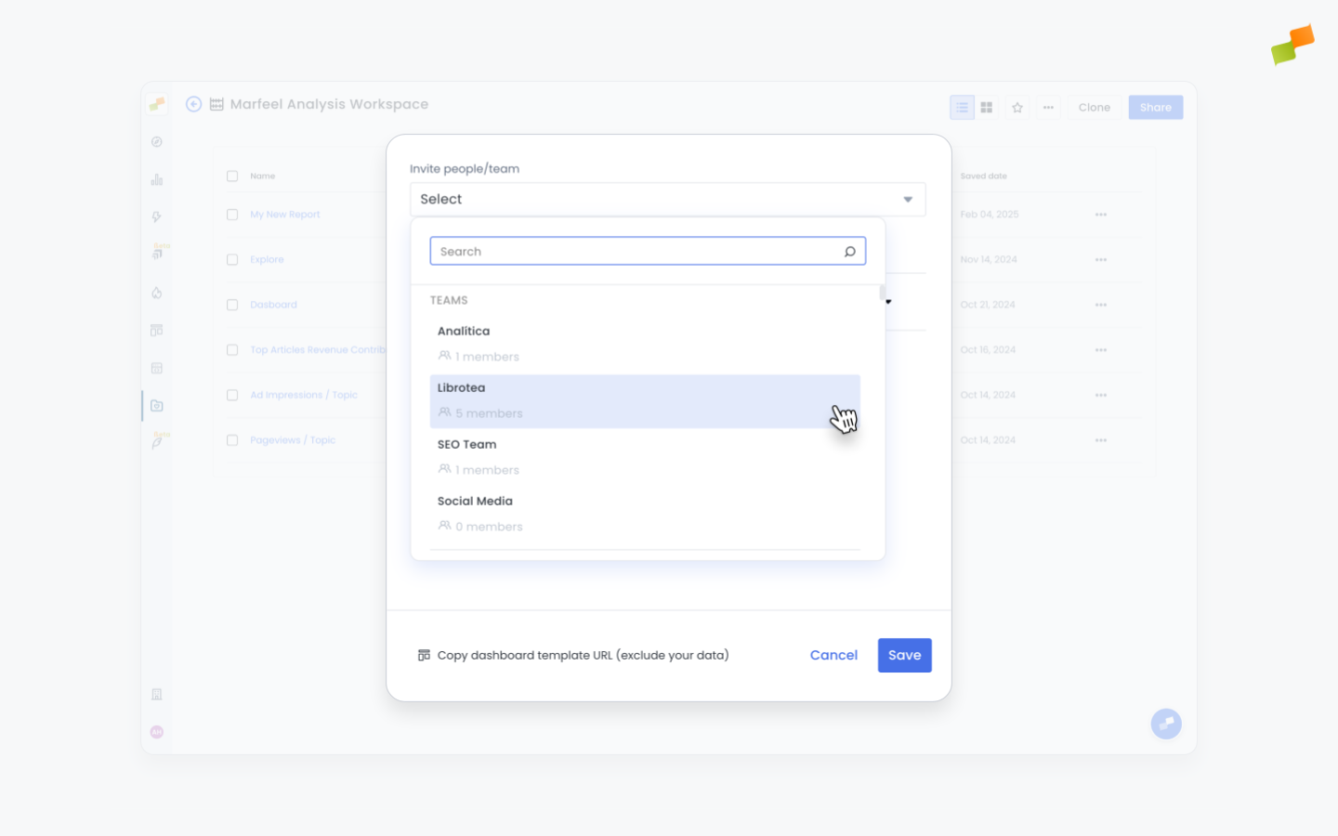This screenshot has height=836, width=1338.
Task: Click the flame icon in the sidebar
Action: [x=157, y=293]
